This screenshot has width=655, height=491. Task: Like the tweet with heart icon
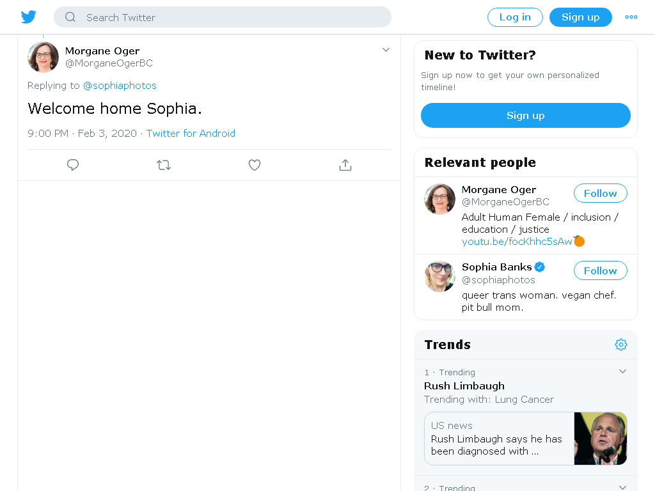pos(255,165)
